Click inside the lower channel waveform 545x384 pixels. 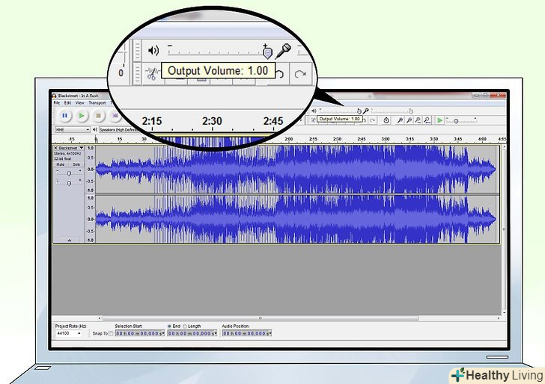coord(297,219)
